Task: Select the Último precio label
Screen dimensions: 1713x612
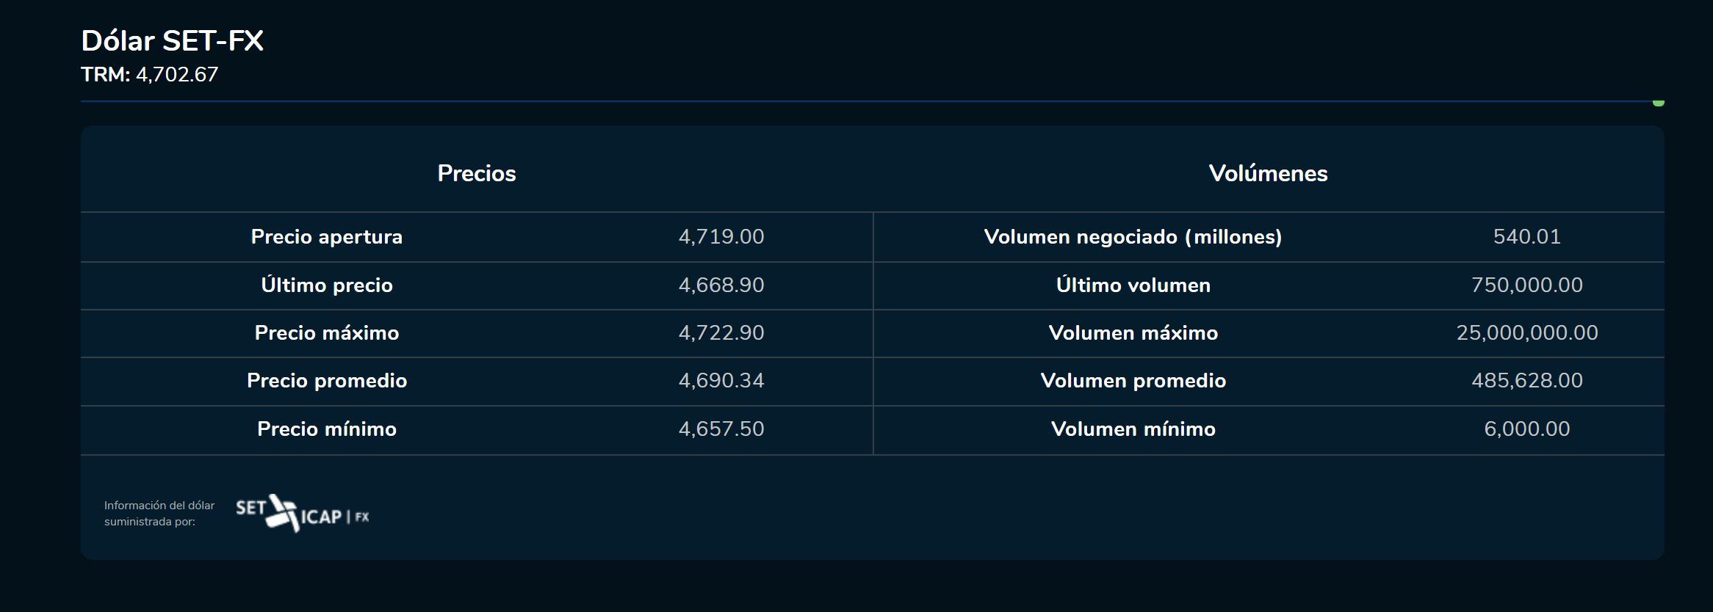Action: click(x=327, y=285)
